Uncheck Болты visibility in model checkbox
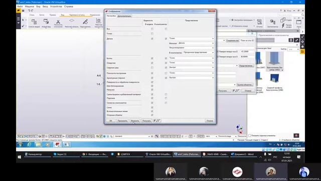This screenshot has height=181, width=321. 152,58
